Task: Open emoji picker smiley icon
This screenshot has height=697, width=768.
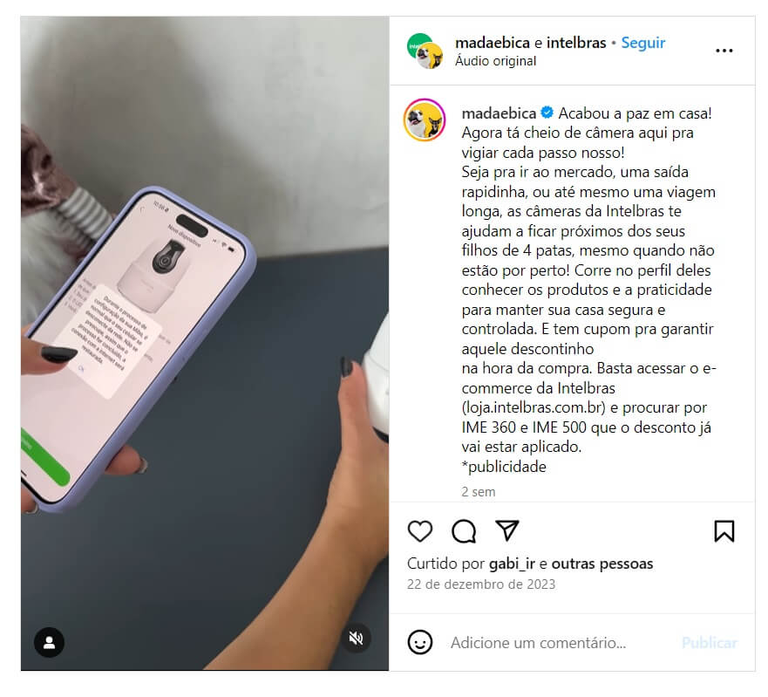Action: [420, 642]
